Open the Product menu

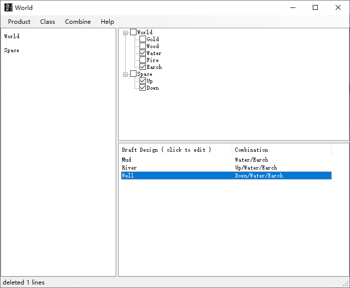[x=19, y=22]
